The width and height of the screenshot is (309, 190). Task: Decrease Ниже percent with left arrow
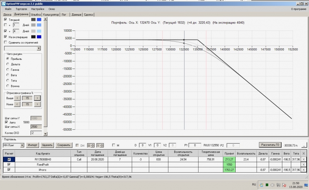17,104
